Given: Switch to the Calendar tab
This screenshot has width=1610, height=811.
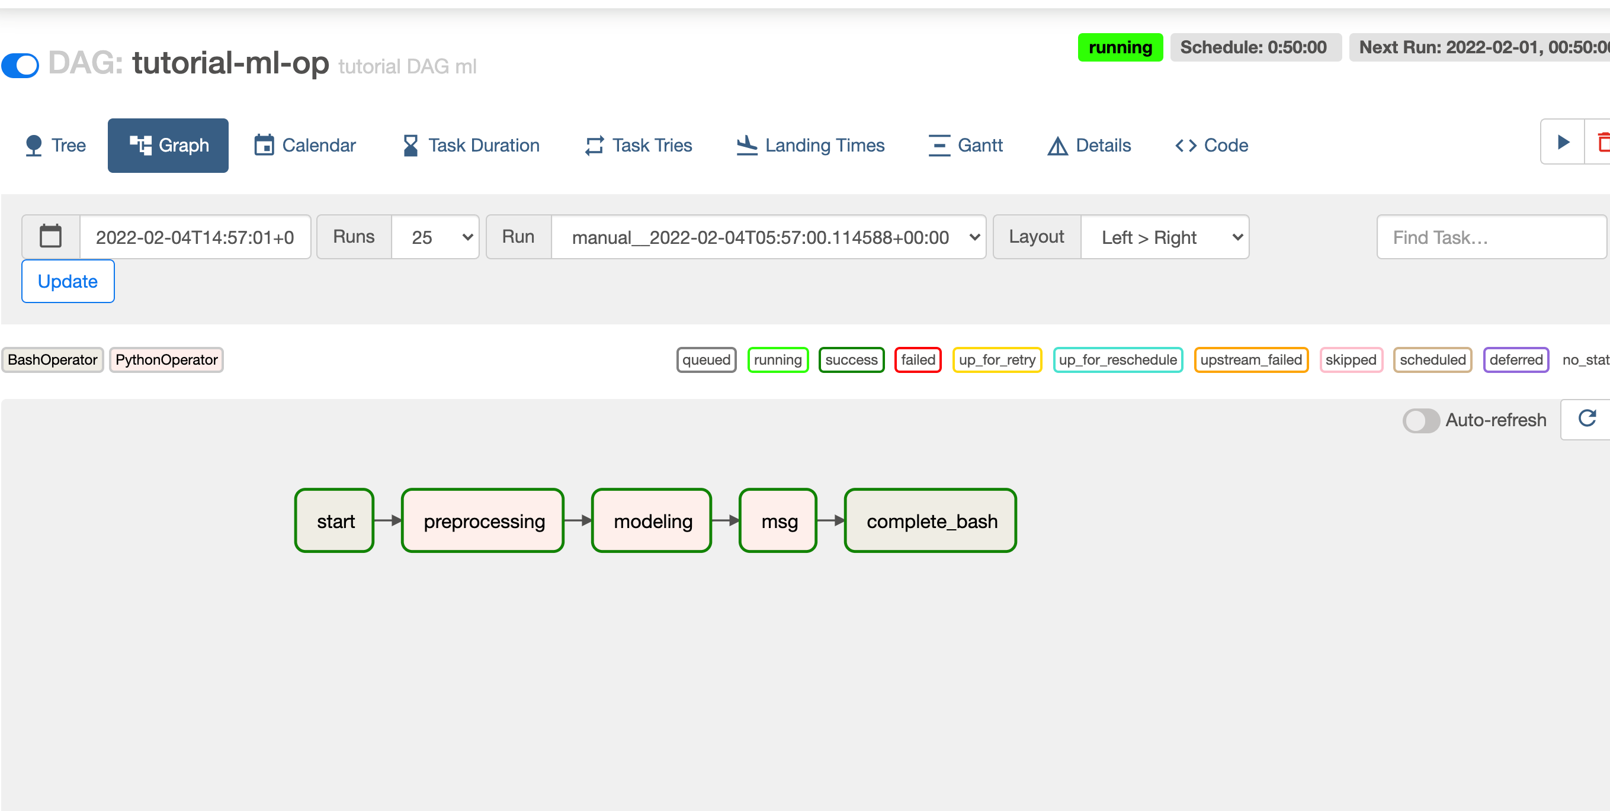Looking at the screenshot, I should pos(305,146).
